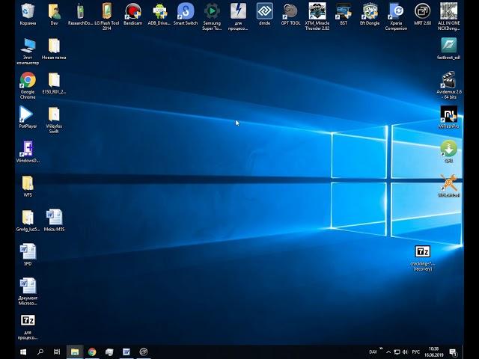Open the Recycle Bin (Корзина) icon

[x=28, y=14]
